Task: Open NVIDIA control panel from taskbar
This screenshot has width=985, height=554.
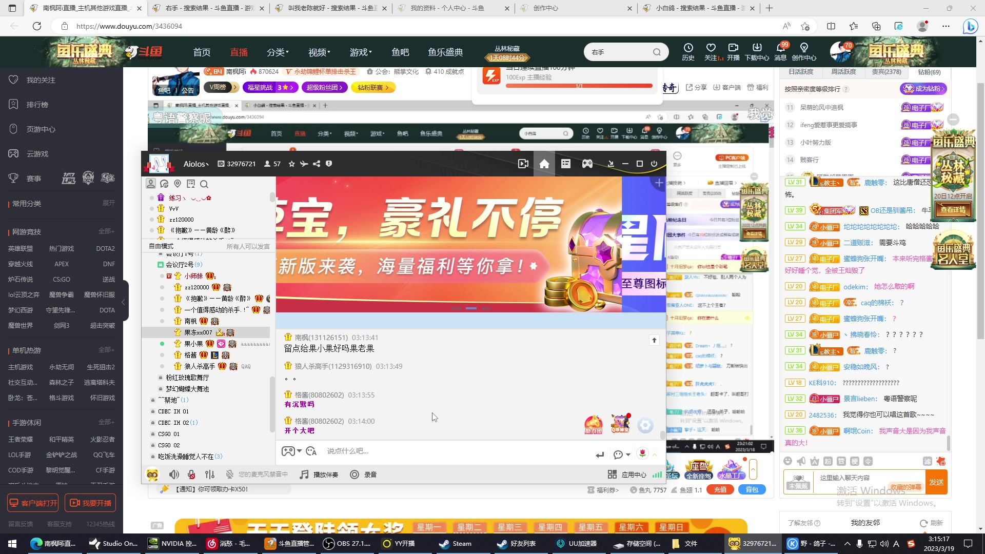Action: (173, 544)
